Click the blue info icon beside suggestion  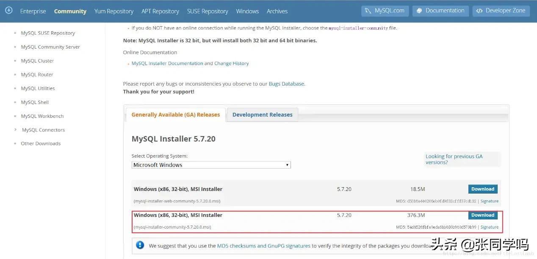coord(140,245)
